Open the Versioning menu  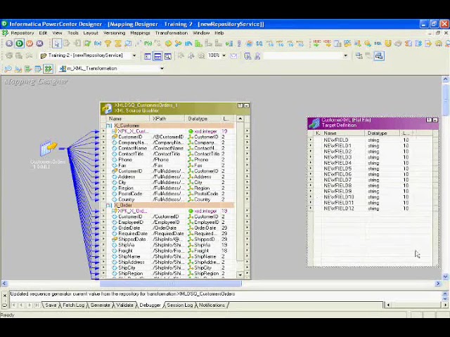coord(114,33)
